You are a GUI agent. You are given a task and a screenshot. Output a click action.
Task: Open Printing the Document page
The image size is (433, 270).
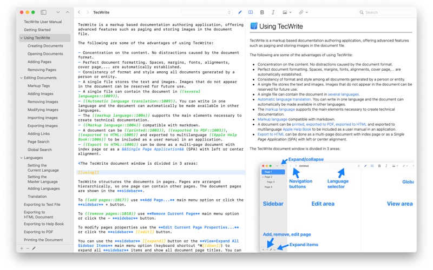[43, 240]
